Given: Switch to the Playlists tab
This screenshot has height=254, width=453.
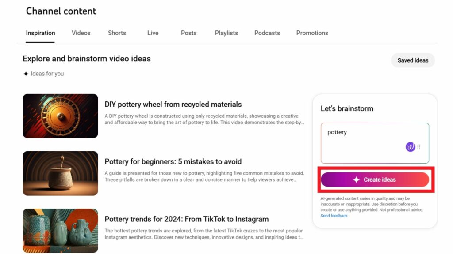Looking at the screenshot, I should 226,33.
